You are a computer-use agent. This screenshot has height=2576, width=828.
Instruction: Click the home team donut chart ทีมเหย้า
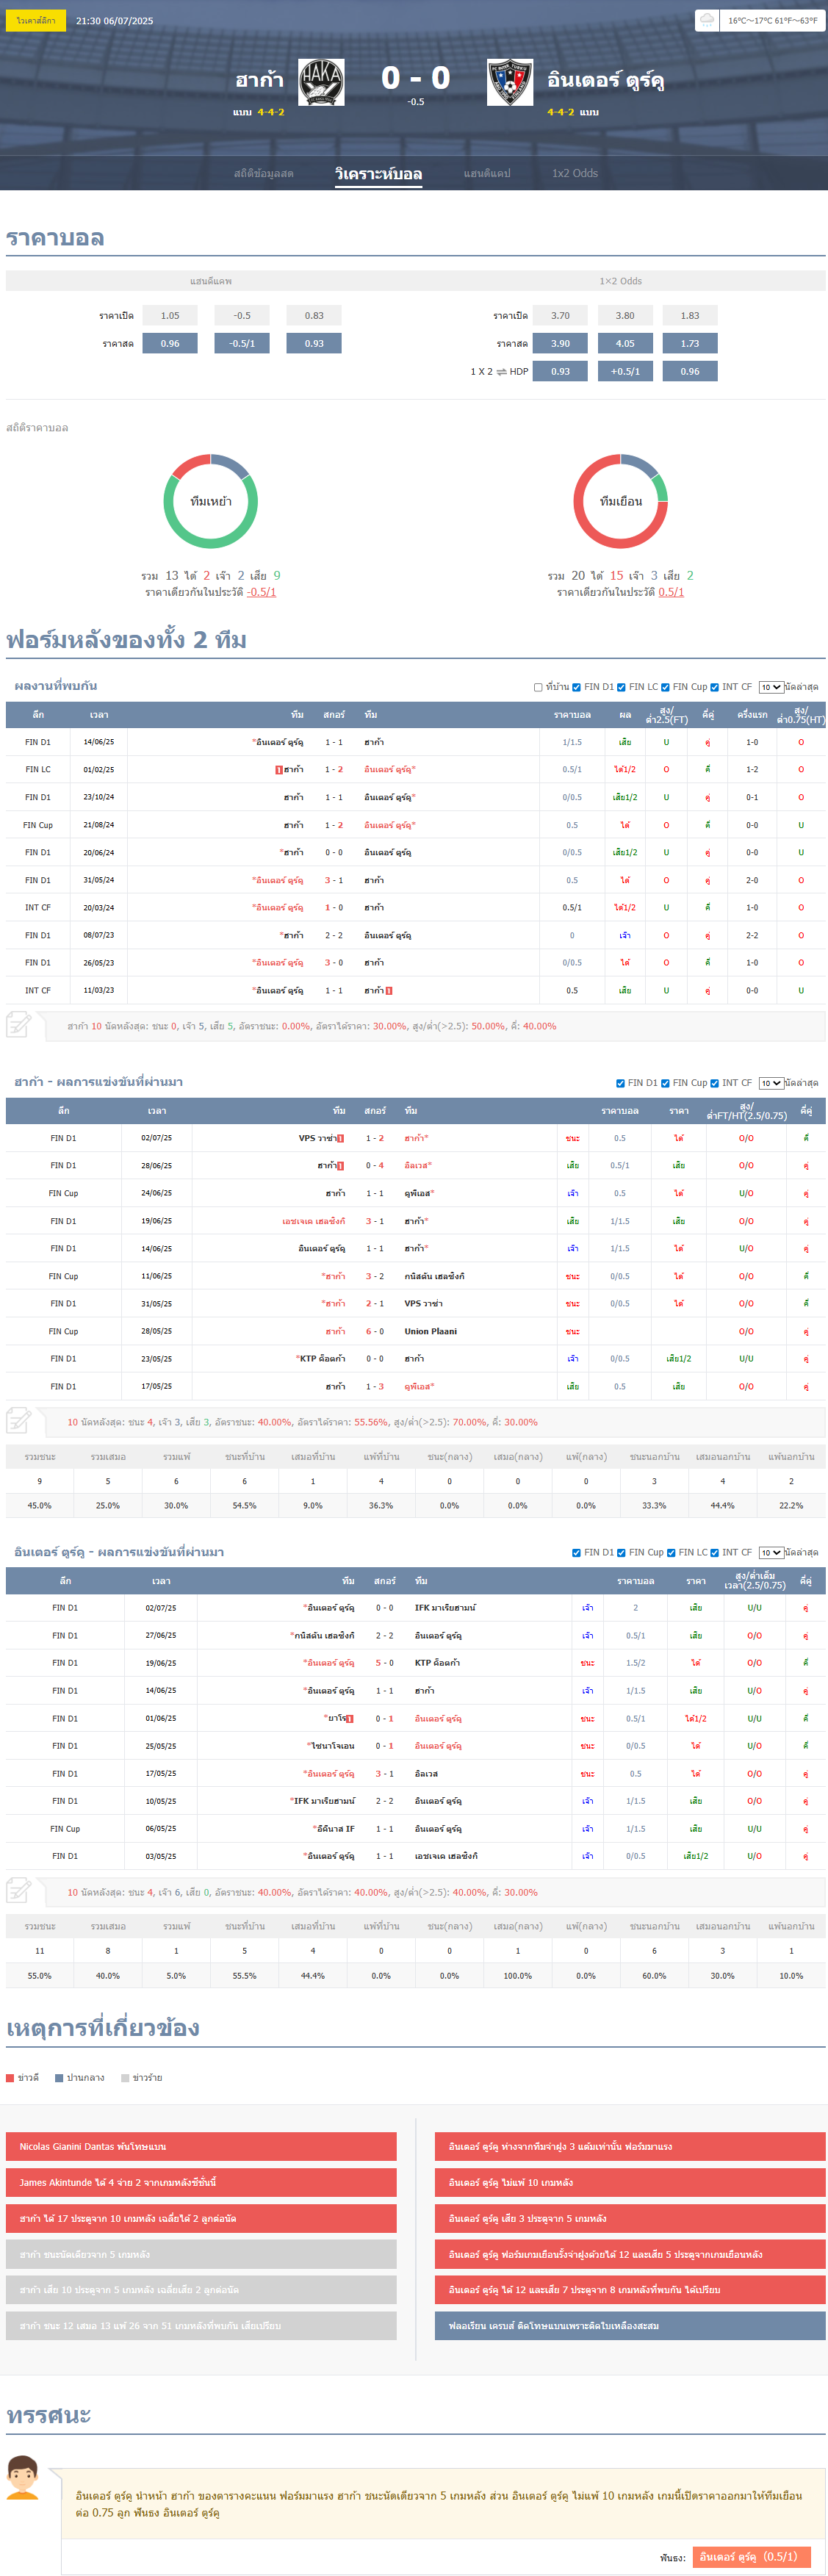point(211,501)
